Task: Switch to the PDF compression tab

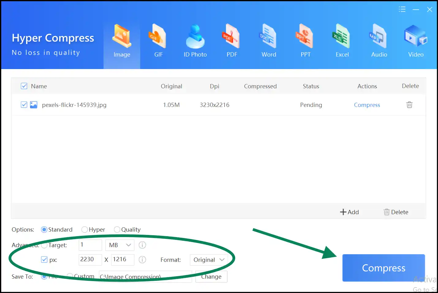Action: (232, 41)
